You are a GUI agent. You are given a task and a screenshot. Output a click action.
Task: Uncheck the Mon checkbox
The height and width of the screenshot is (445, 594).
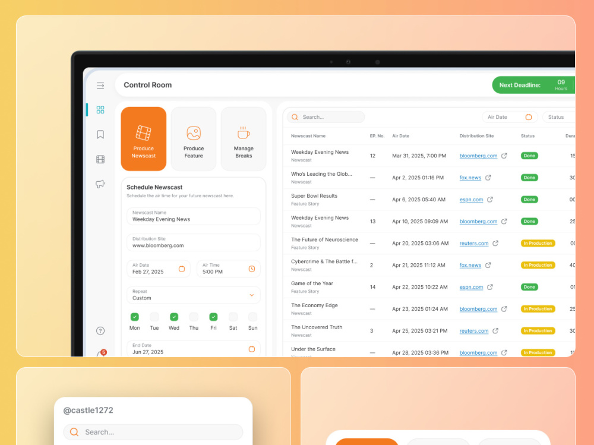tap(134, 317)
